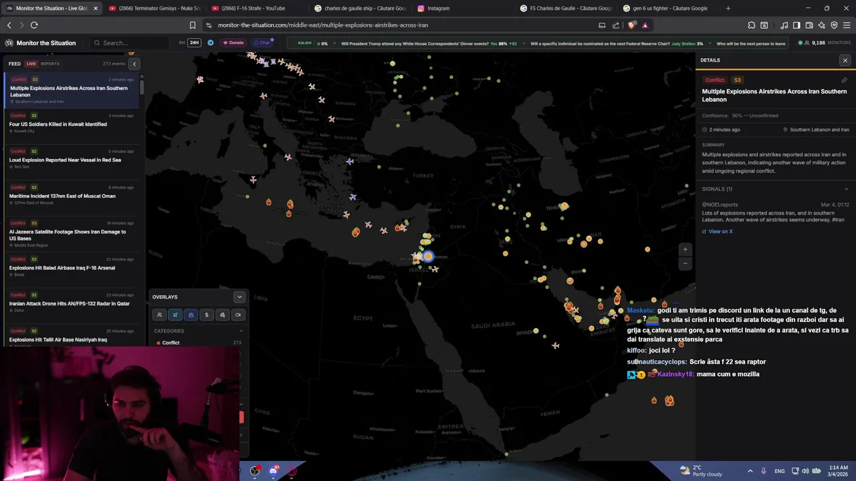
Task: Go back in browser
Action: pos(9,25)
